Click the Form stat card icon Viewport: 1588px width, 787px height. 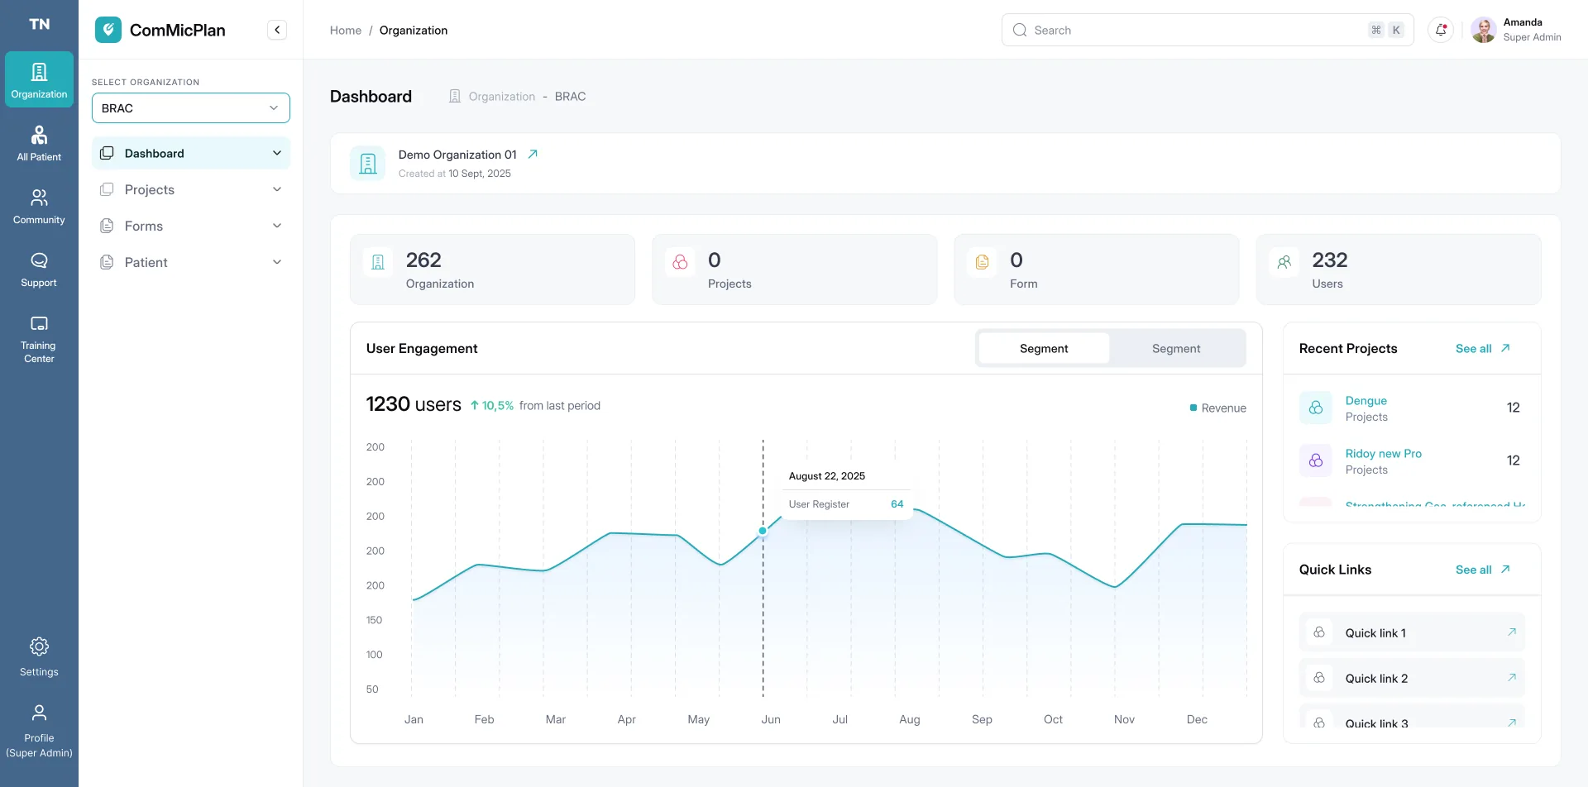pyautogui.click(x=982, y=262)
